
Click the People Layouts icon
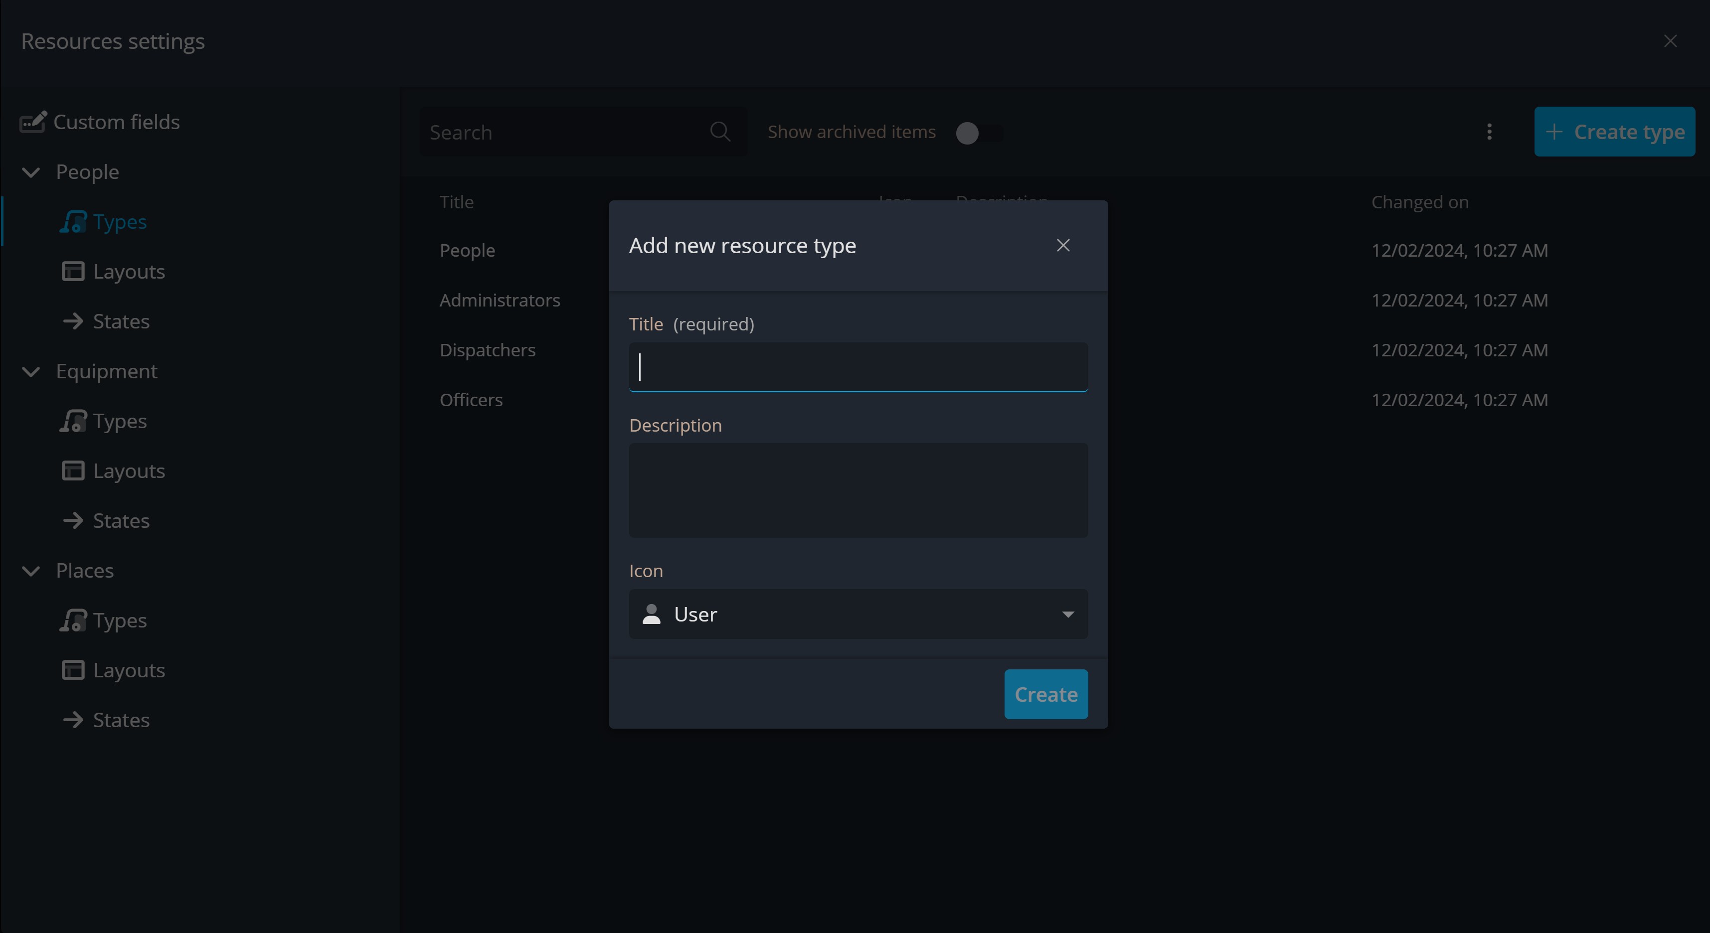click(x=73, y=272)
